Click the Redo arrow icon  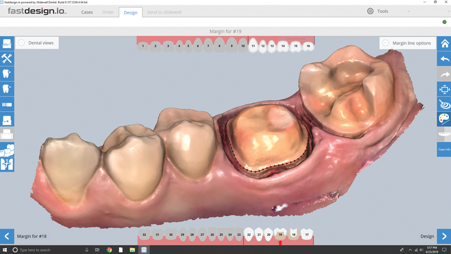tap(444, 74)
